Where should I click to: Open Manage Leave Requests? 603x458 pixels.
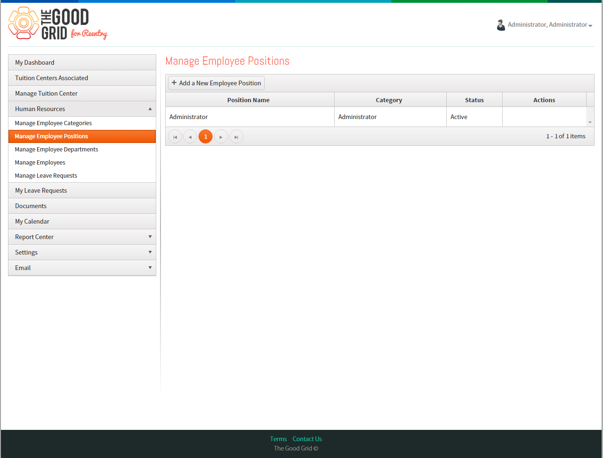82,176
